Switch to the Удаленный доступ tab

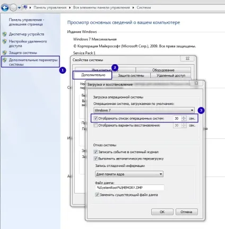pos(171,75)
